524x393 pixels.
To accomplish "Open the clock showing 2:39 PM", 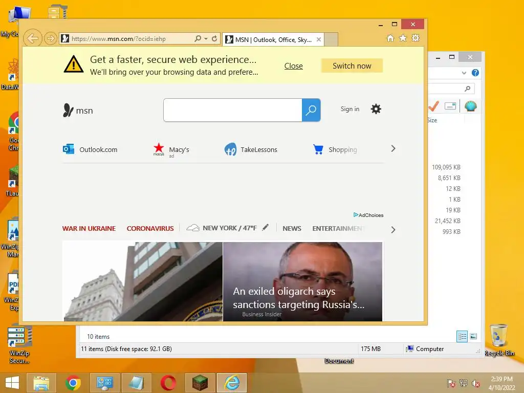I will coord(501,383).
